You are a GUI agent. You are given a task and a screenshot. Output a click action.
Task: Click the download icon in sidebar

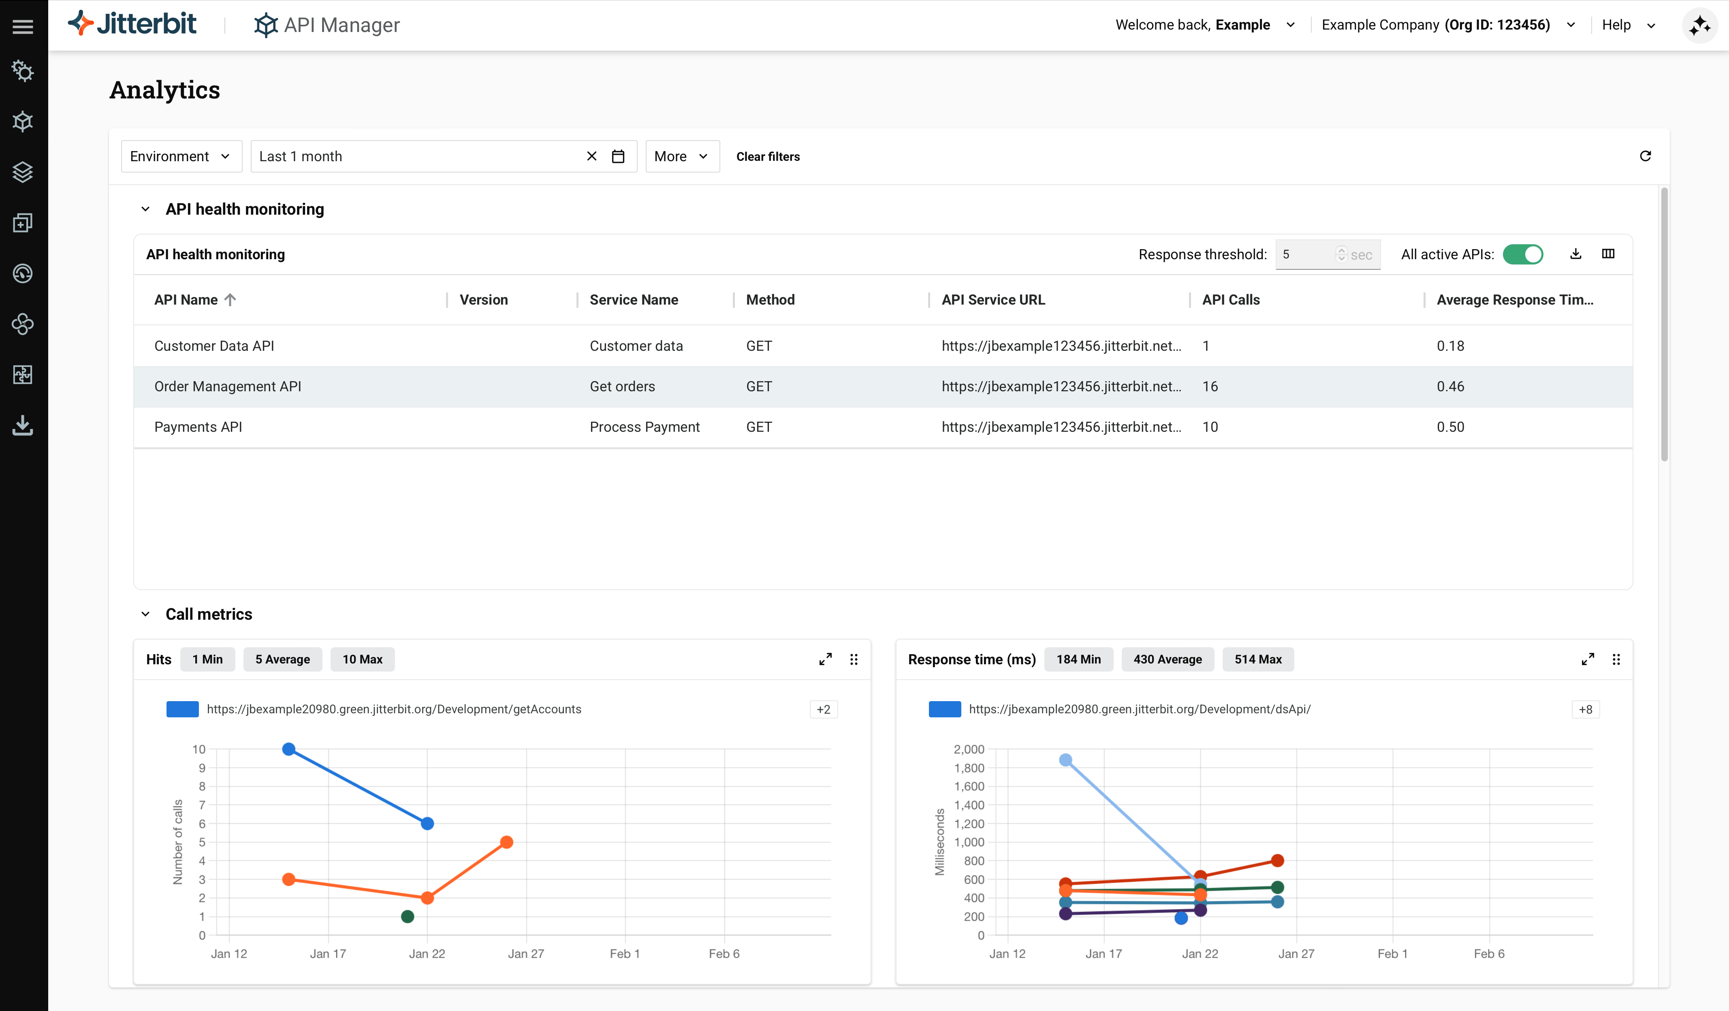point(23,425)
